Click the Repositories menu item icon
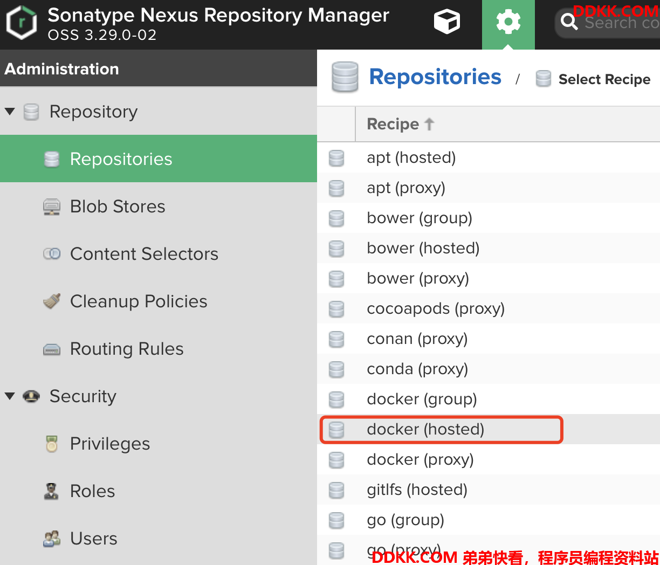The image size is (660, 565). [x=52, y=159]
